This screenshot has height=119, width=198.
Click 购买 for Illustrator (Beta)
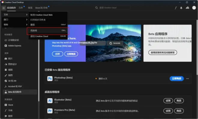(179, 101)
